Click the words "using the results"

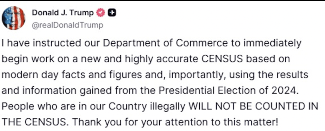click(x=268, y=75)
